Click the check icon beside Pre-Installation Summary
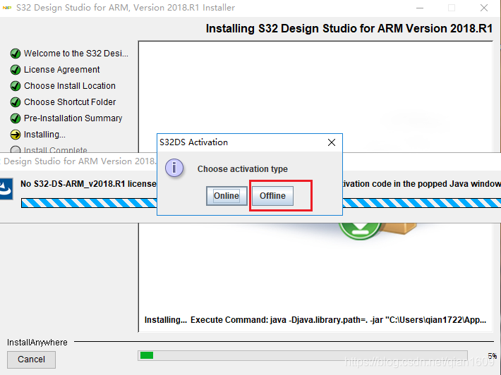Screen dimensions: 501x375 point(16,118)
